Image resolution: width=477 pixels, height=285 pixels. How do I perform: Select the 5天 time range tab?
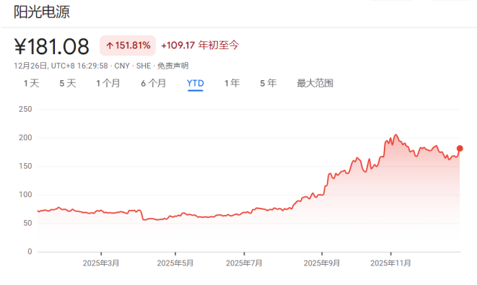(68, 83)
